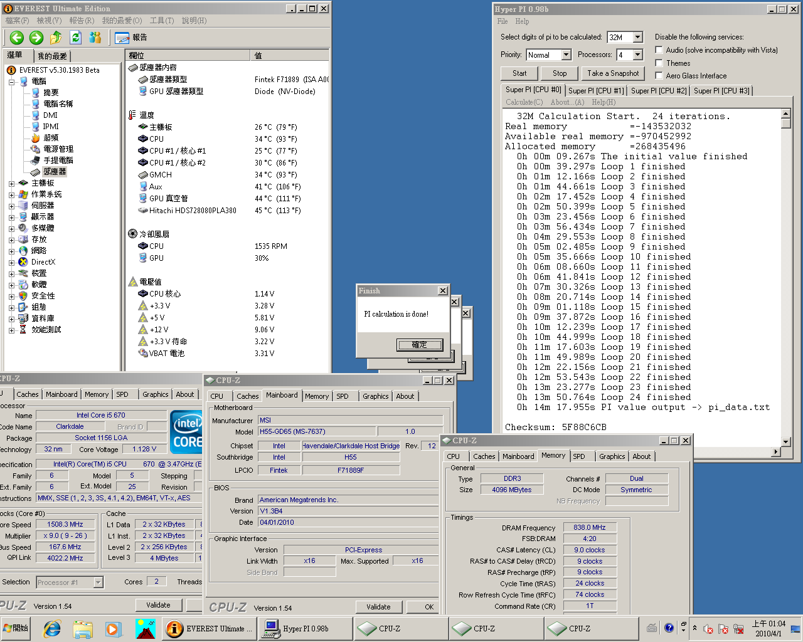Click the Up arrow icon in EVEREST toolbar
The height and width of the screenshot is (642, 803).
point(56,38)
